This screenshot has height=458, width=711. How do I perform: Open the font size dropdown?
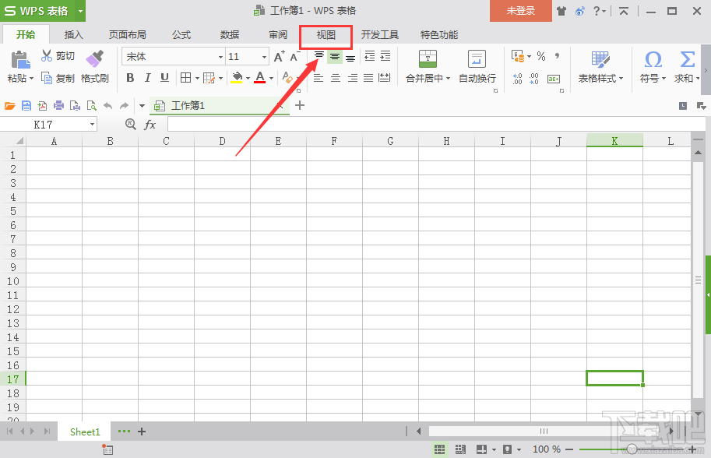click(263, 56)
